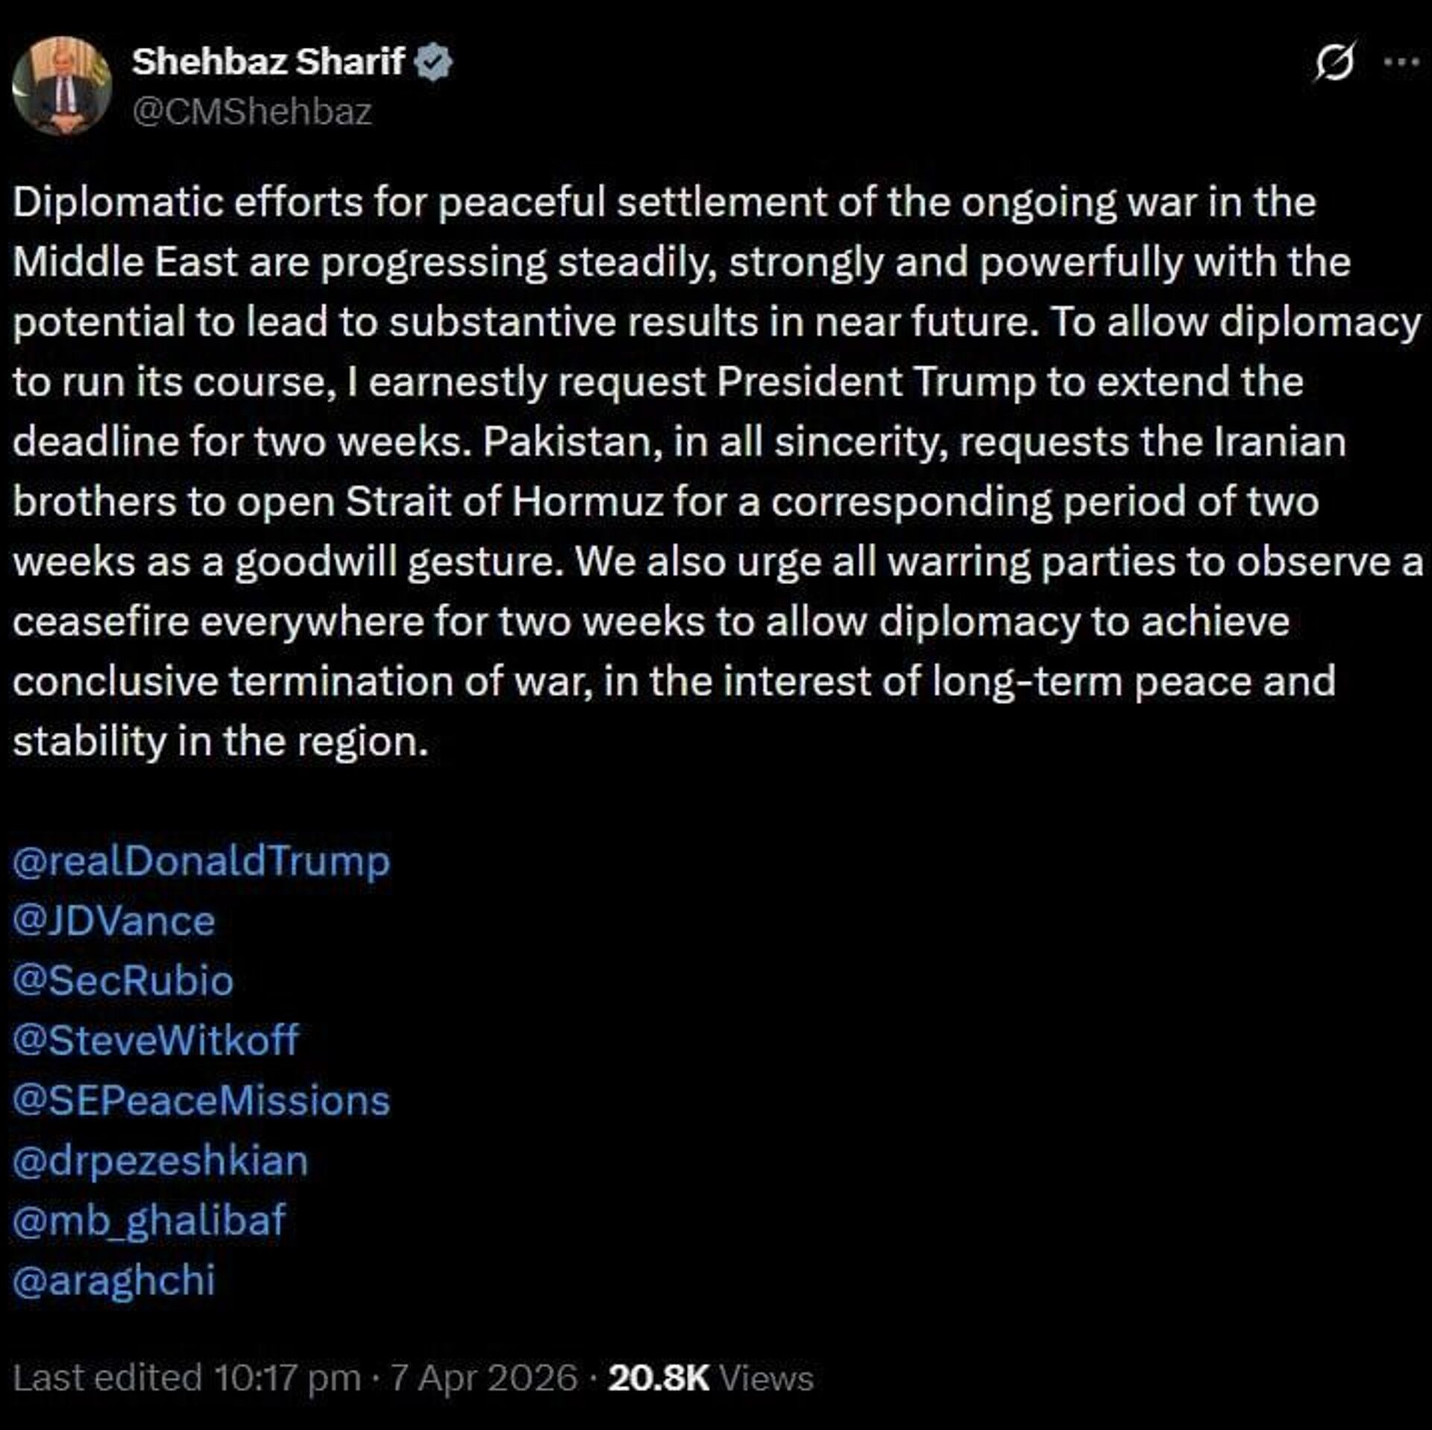The image size is (1432, 1430).
Task: Click the 7 Apr 2026 date
Action: (484, 1379)
